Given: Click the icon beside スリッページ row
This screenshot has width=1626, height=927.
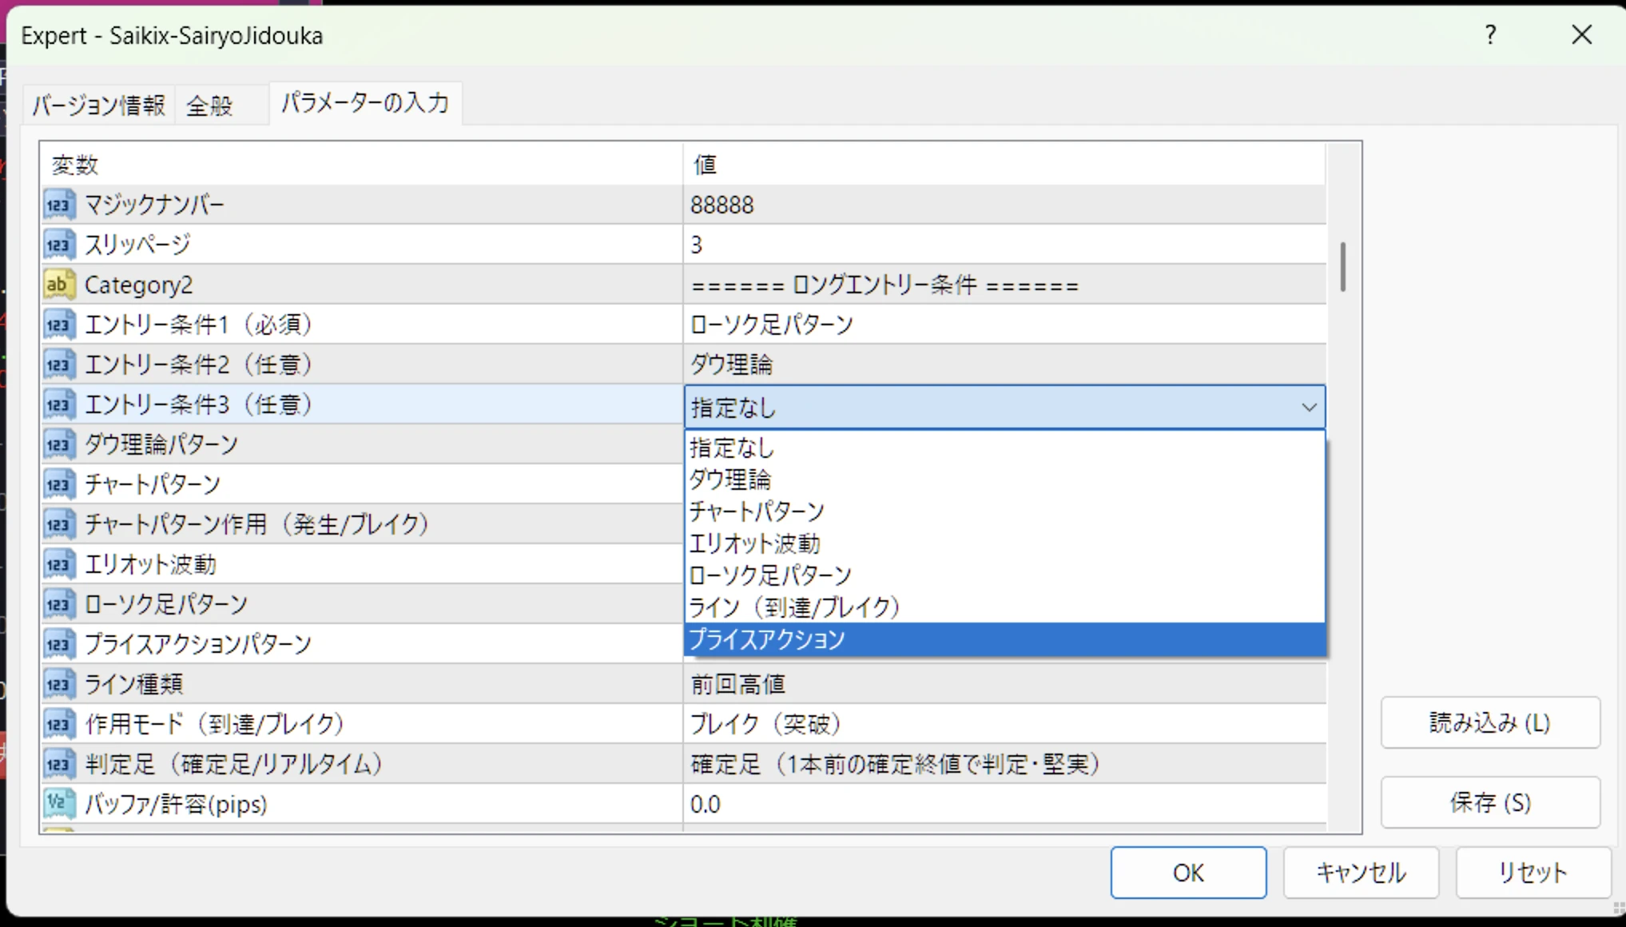Looking at the screenshot, I should tap(59, 245).
